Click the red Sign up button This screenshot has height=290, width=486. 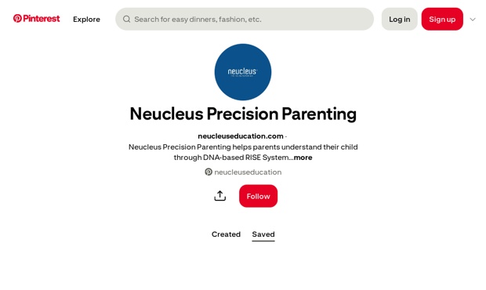point(442,20)
